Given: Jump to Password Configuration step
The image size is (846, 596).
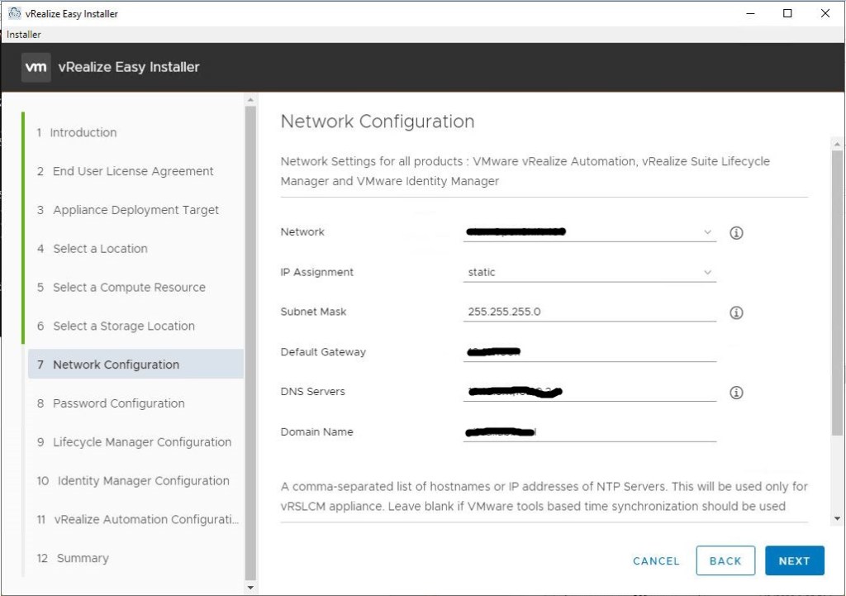Looking at the screenshot, I should click(x=118, y=403).
